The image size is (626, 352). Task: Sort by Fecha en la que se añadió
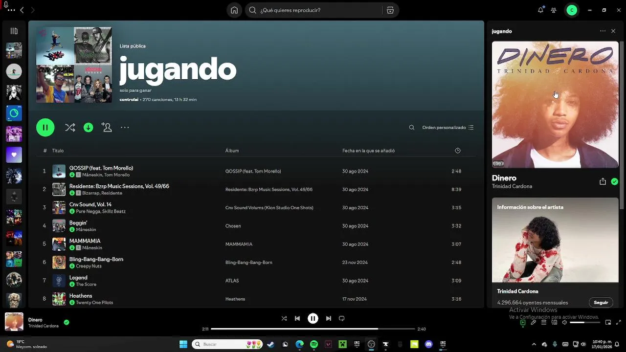(368, 151)
